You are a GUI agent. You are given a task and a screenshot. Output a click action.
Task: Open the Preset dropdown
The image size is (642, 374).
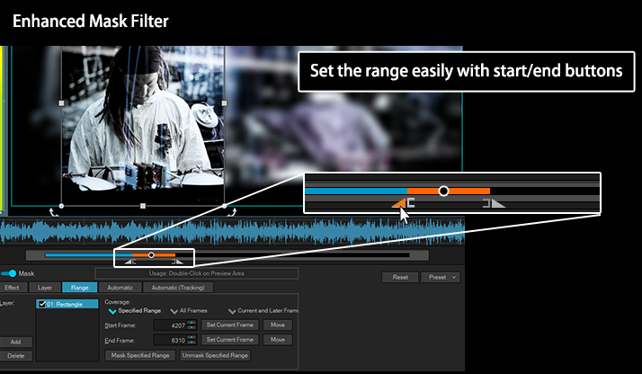[441, 278]
